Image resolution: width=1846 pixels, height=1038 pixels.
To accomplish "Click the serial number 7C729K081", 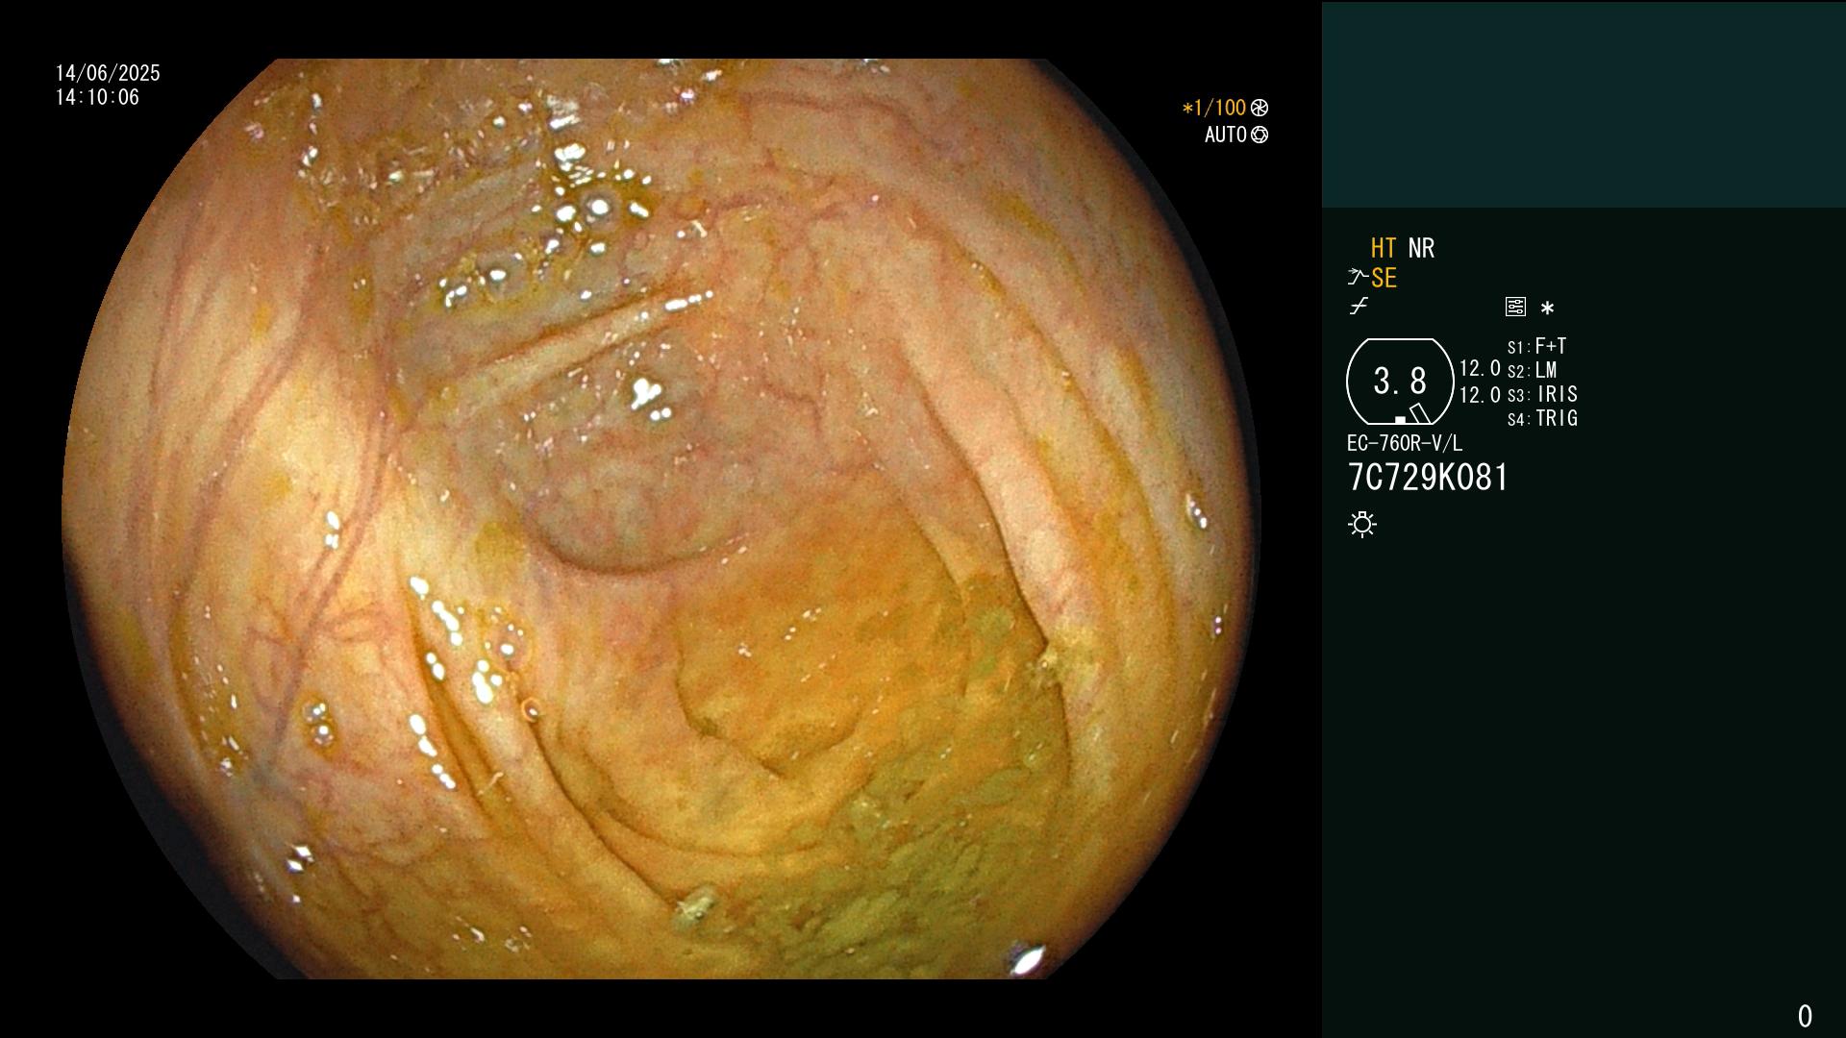I will tap(1428, 478).
